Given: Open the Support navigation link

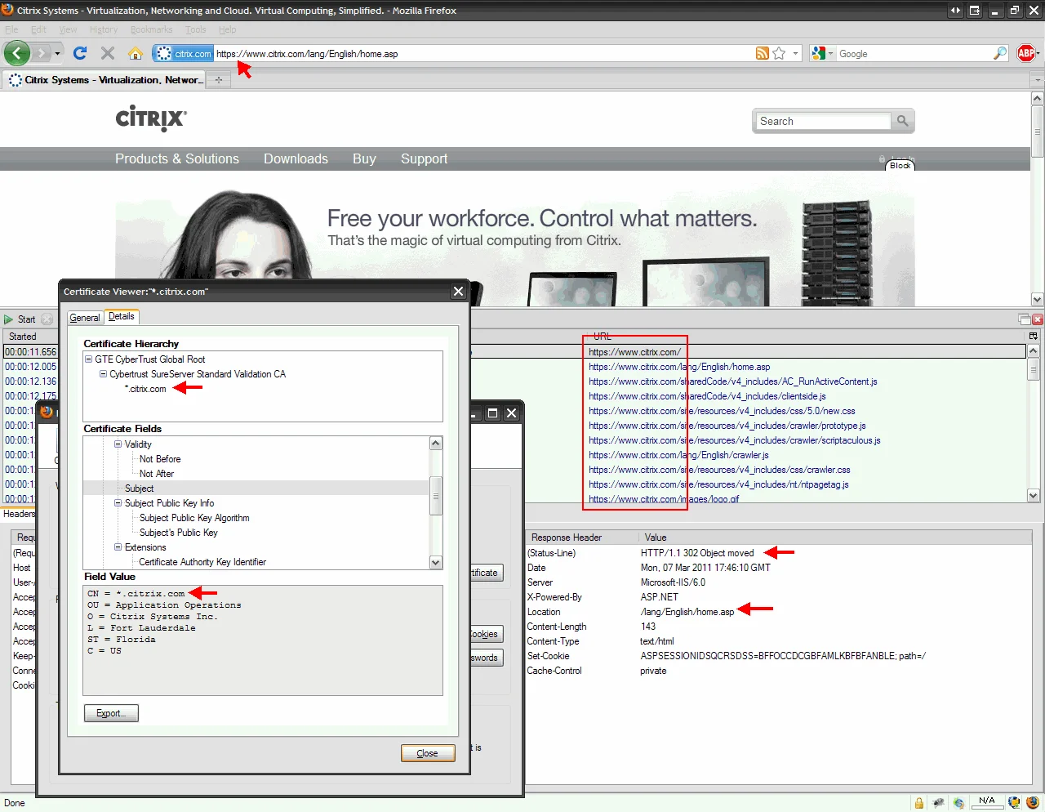Looking at the screenshot, I should click(424, 159).
